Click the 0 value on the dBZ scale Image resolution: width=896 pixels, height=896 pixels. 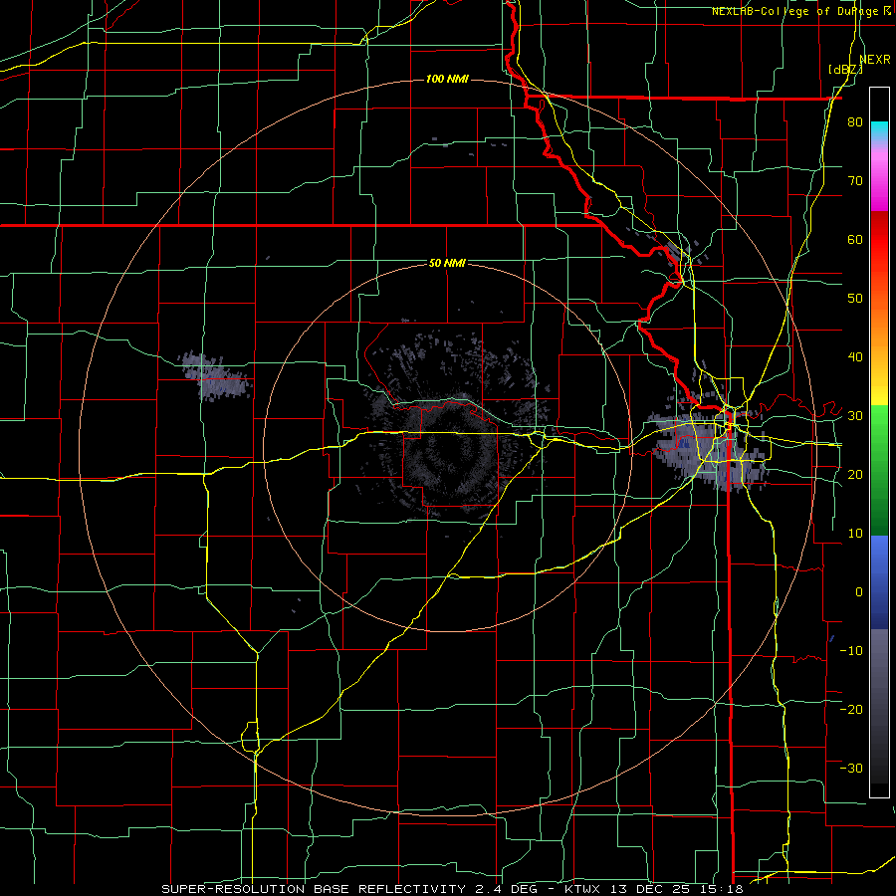coord(859,592)
